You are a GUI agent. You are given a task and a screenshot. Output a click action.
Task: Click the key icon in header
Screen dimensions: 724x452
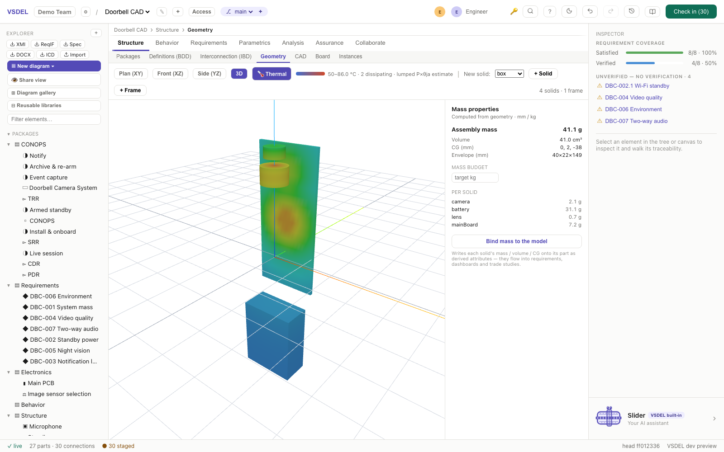(x=514, y=11)
